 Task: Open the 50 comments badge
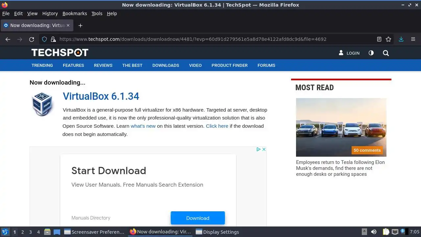click(367, 150)
